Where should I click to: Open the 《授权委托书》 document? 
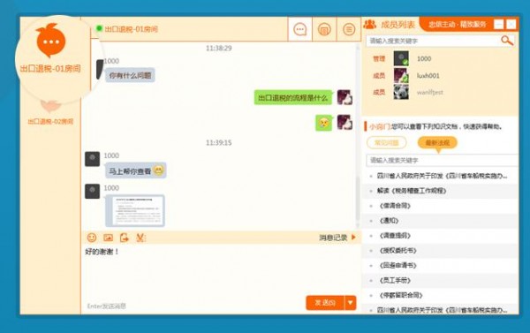pyautogui.click(x=397, y=251)
